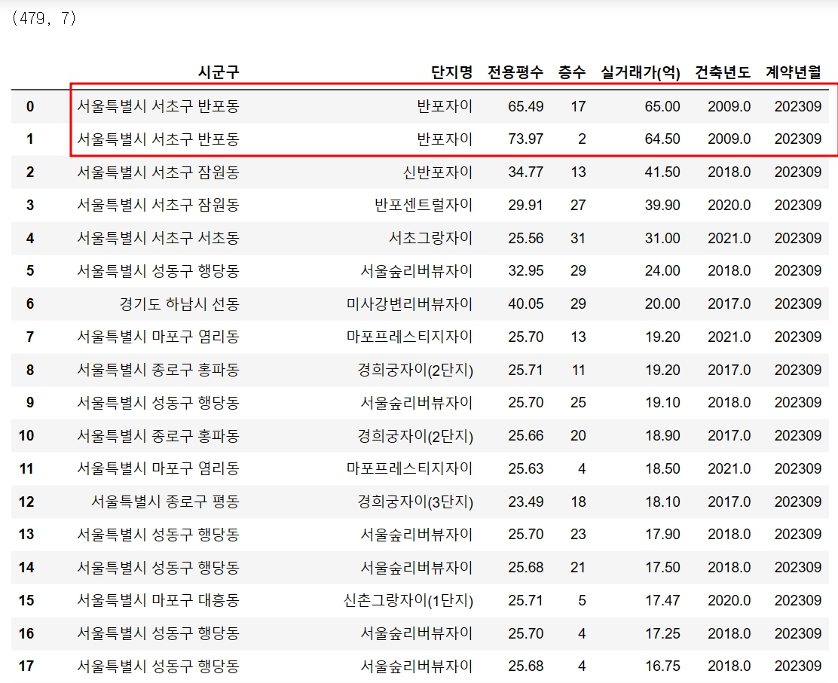Click 신촌그랑자이(1단지) complex name

click(408, 600)
